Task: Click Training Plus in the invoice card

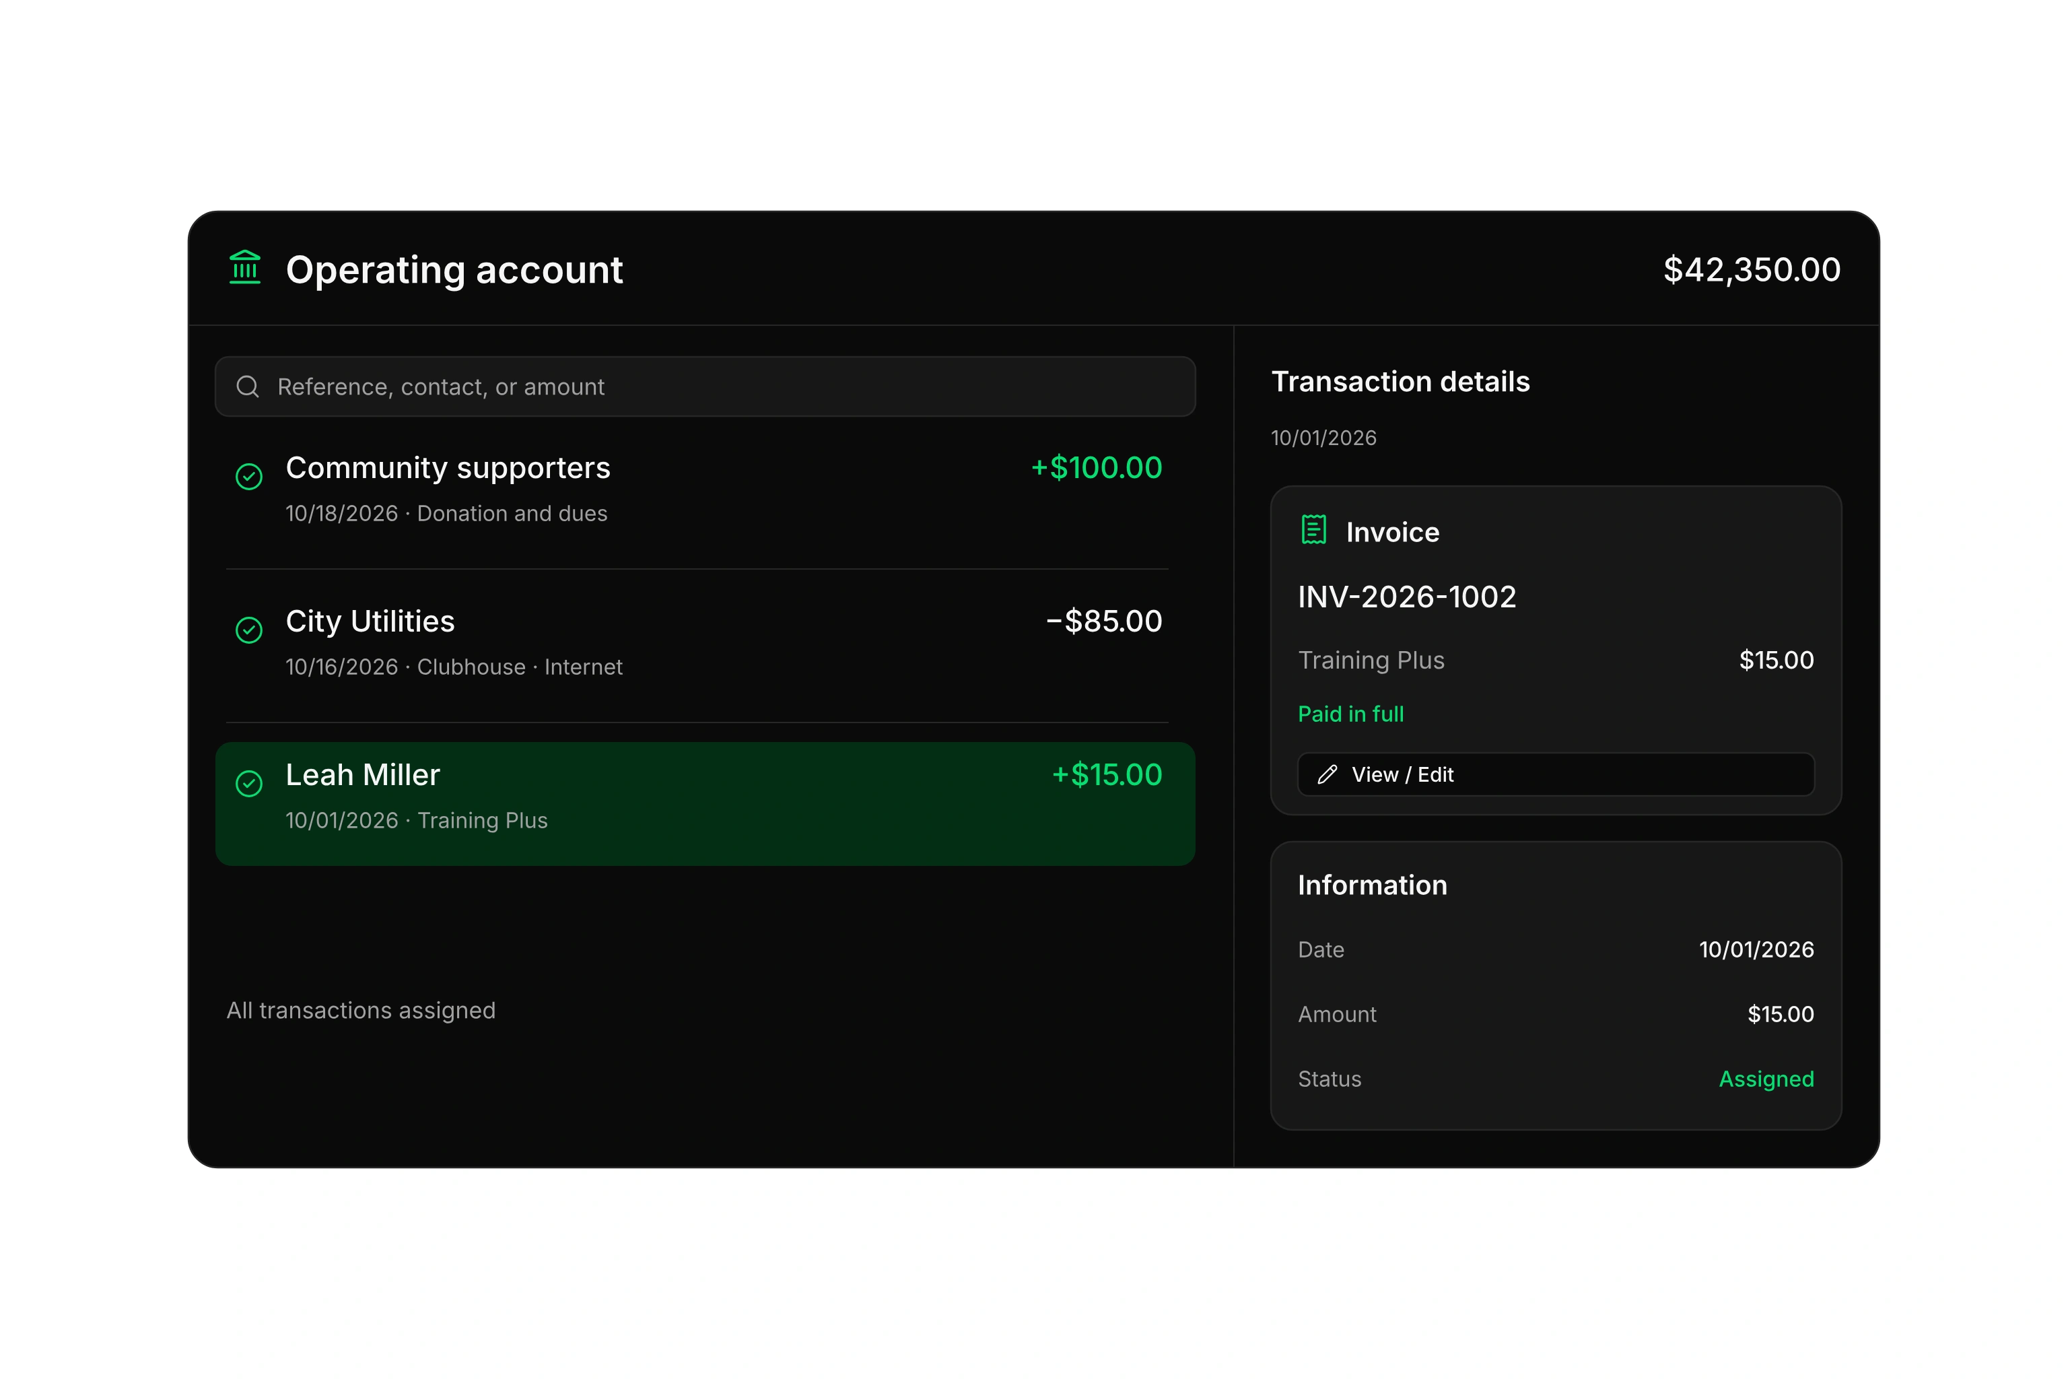Action: point(1371,661)
